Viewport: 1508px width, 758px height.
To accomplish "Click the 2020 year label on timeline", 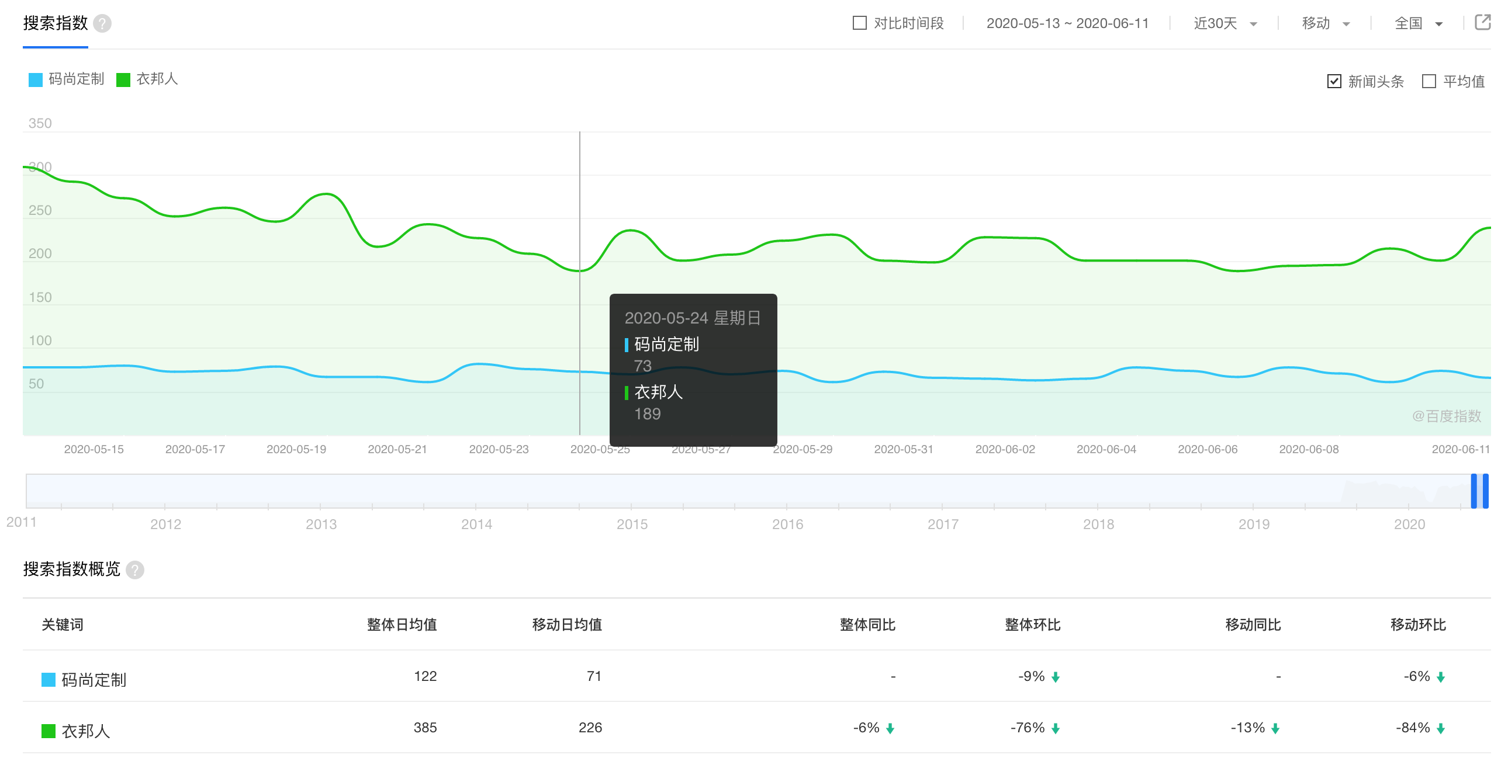I will tap(1409, 524).
